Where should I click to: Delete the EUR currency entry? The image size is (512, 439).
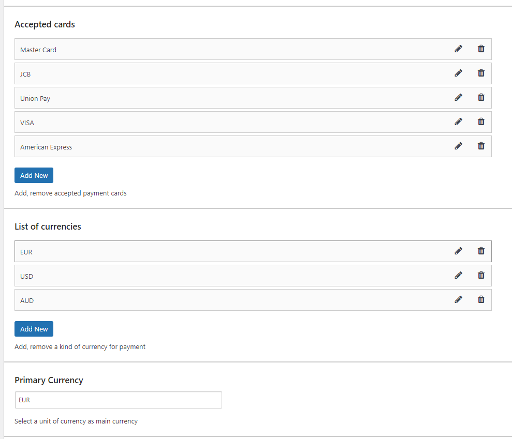pos(481,251)
